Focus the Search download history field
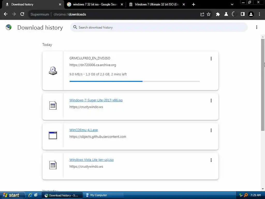Viewport: 265px width, 199px height. point(159,27)
